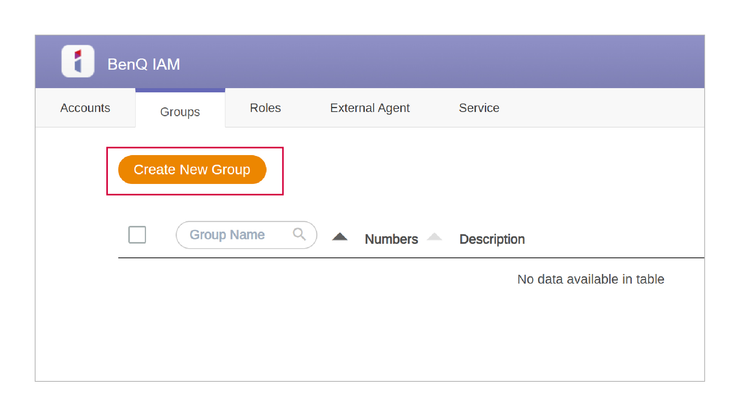
Task: Click the BenQ IAM title text
Action: [x=144, y=64]
